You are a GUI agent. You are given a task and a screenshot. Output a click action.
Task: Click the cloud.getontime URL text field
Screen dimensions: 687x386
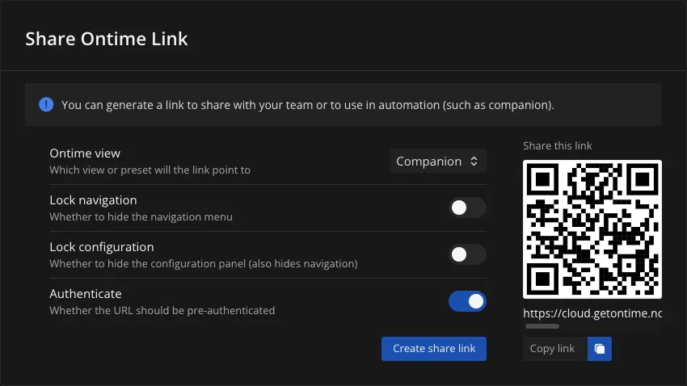[x=592, y=313]
